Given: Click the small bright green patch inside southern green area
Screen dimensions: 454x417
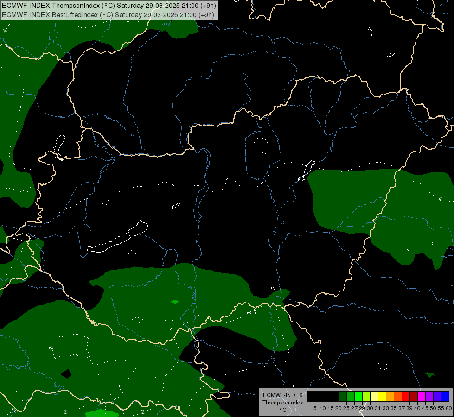Looking at the screenshot, I should tap(175, 302).
